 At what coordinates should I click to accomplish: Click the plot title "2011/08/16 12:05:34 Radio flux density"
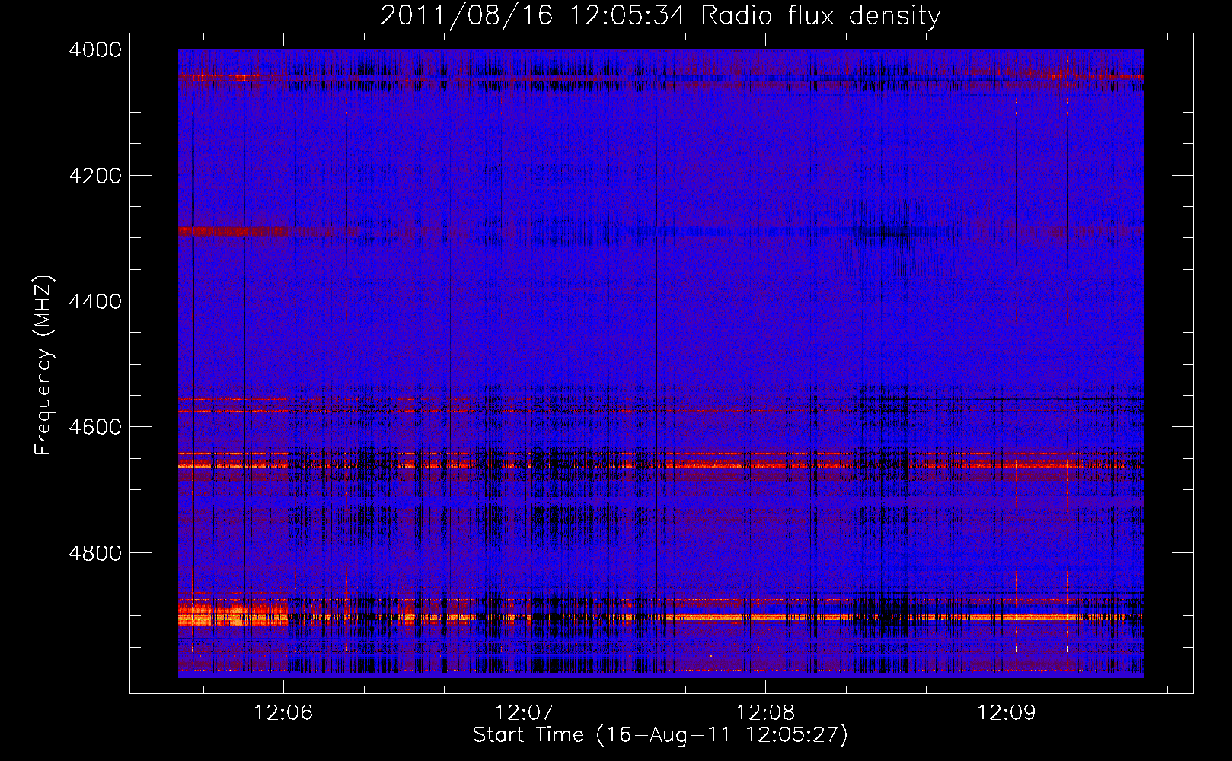pos(660,15)
